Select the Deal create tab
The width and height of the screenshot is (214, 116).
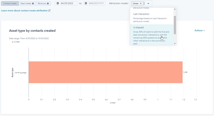[x=27, y=3]
